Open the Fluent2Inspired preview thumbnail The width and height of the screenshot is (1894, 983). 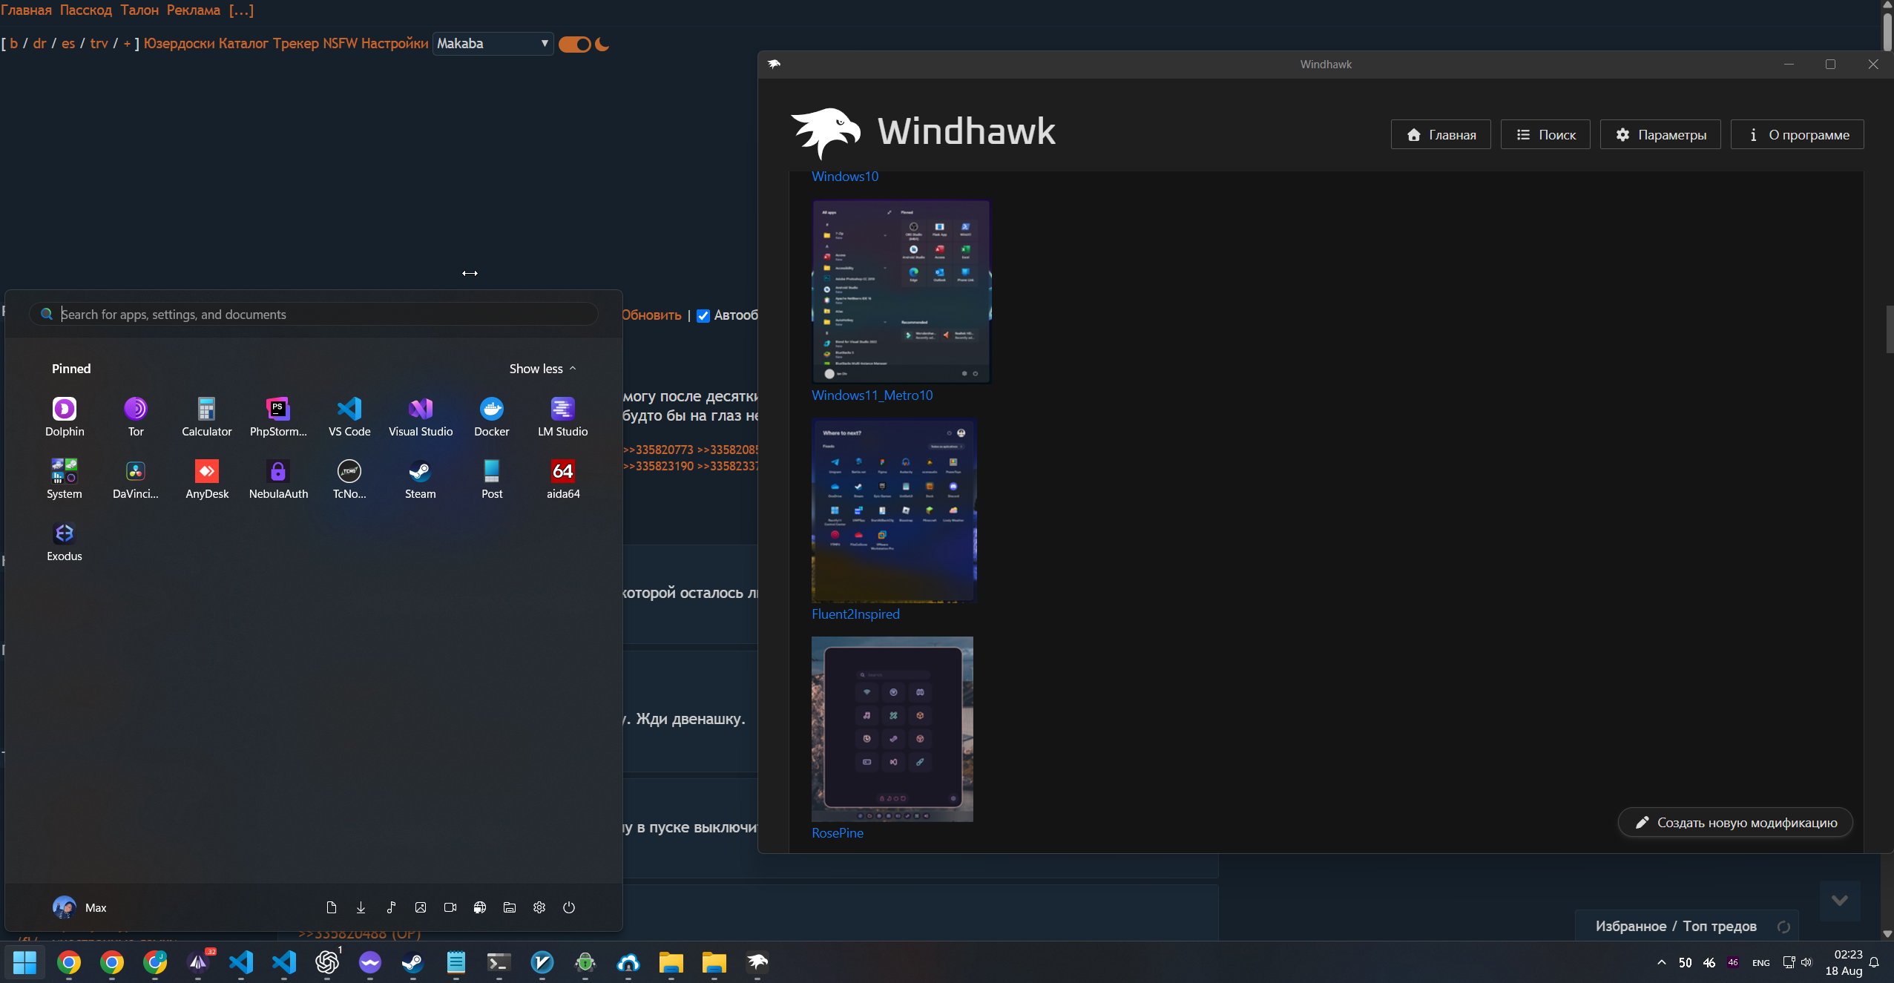[894, 510]
